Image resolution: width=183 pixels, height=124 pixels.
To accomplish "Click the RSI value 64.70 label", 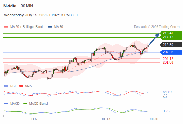I will coord(167,92).
